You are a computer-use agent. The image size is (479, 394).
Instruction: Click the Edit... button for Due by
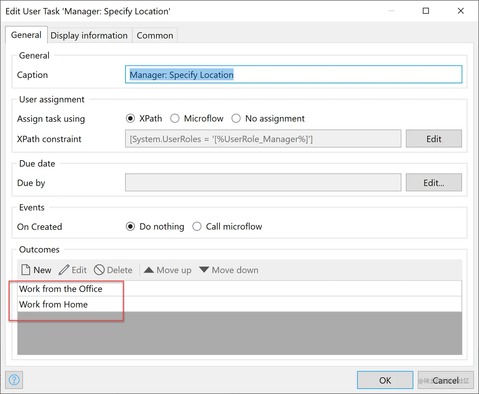434,183
